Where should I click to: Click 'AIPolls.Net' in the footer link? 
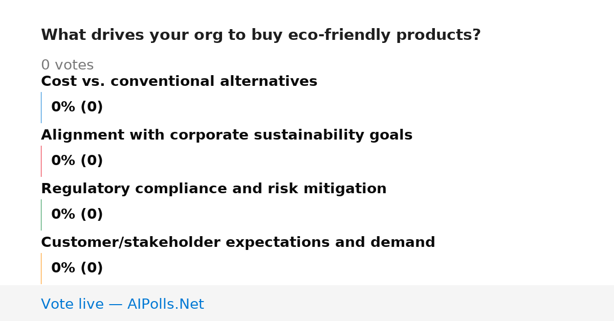(165, 305)
